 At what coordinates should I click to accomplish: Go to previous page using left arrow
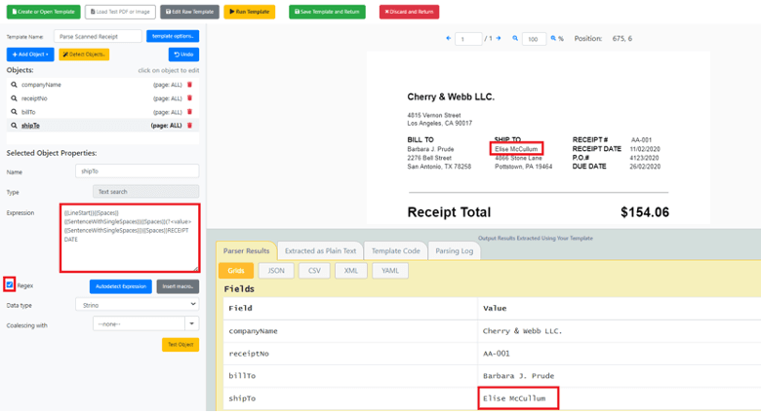pos(449,38)
